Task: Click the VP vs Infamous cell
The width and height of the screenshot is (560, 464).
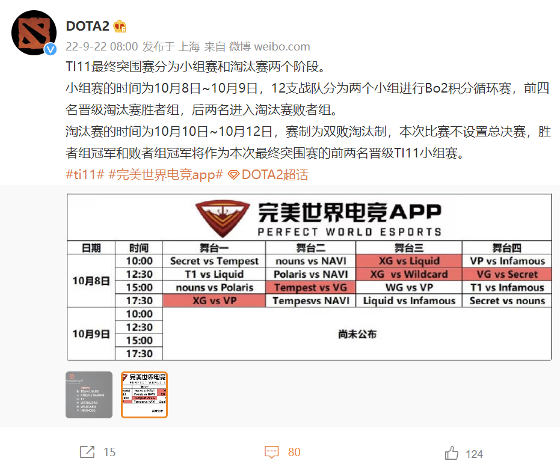Action: 507,261
